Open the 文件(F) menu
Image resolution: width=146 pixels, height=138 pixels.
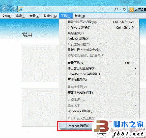click(7, 16)
